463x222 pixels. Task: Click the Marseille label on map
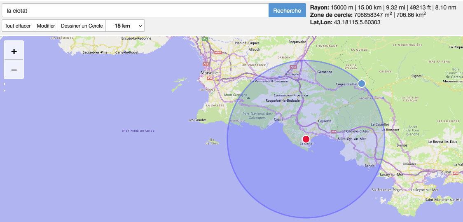click(209, 72)
